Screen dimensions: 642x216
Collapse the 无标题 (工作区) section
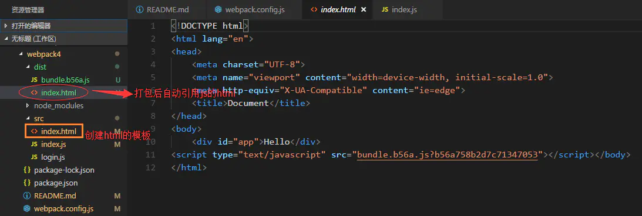tap(63, 39)
